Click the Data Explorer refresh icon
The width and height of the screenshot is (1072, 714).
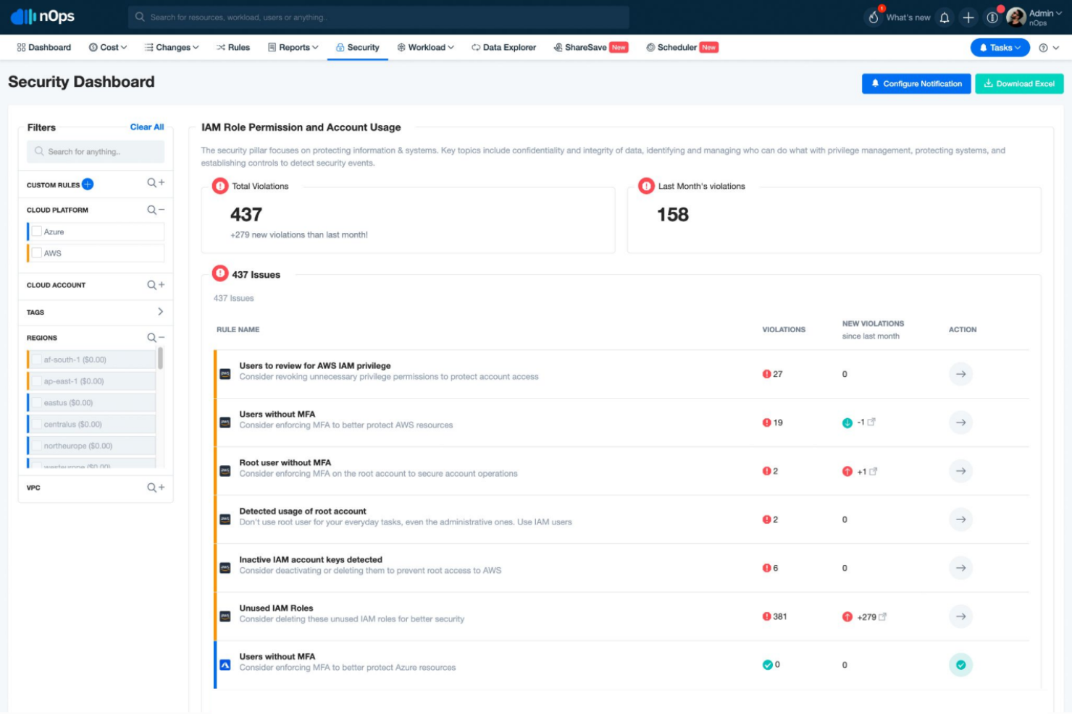(474, 47)
